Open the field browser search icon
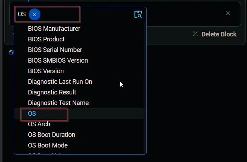This screenshot has width=247, height=162. click(138, 14)
